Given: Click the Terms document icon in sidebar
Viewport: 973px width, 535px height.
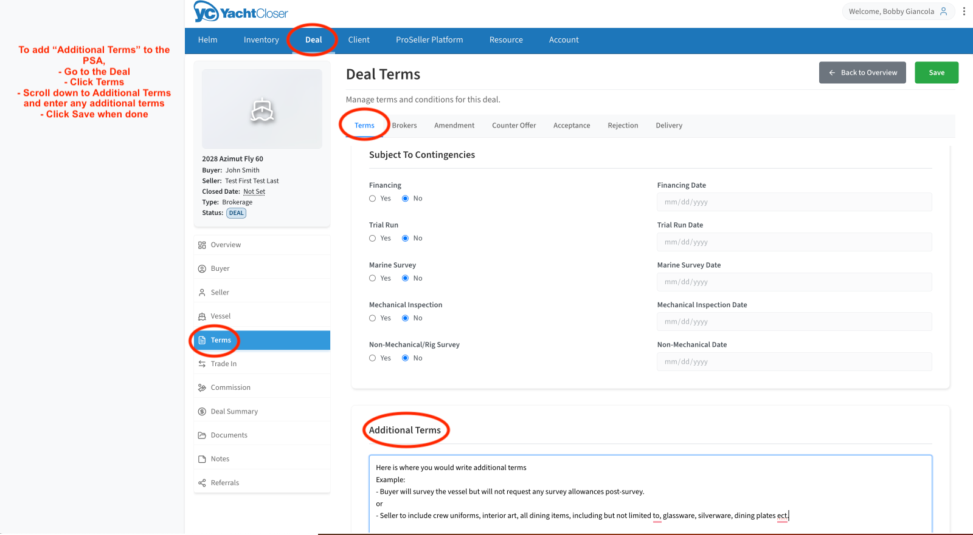Looking at the screenshot, I should [x=202, y=340].
